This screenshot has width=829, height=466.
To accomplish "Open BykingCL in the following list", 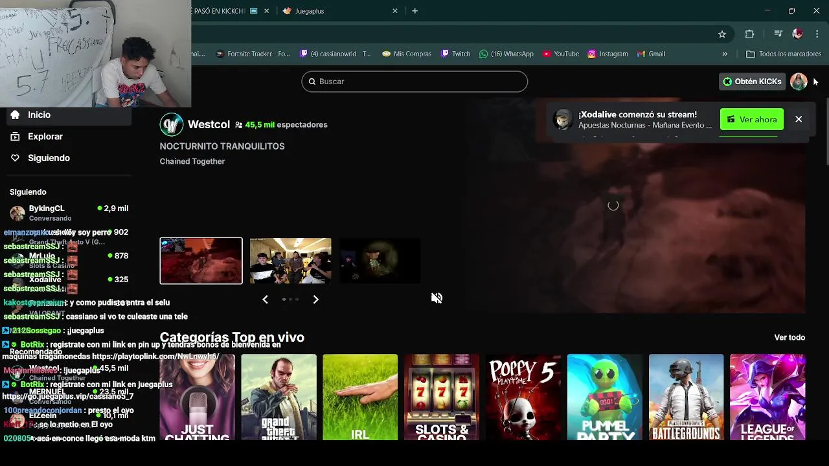I will tap(69, 213).
